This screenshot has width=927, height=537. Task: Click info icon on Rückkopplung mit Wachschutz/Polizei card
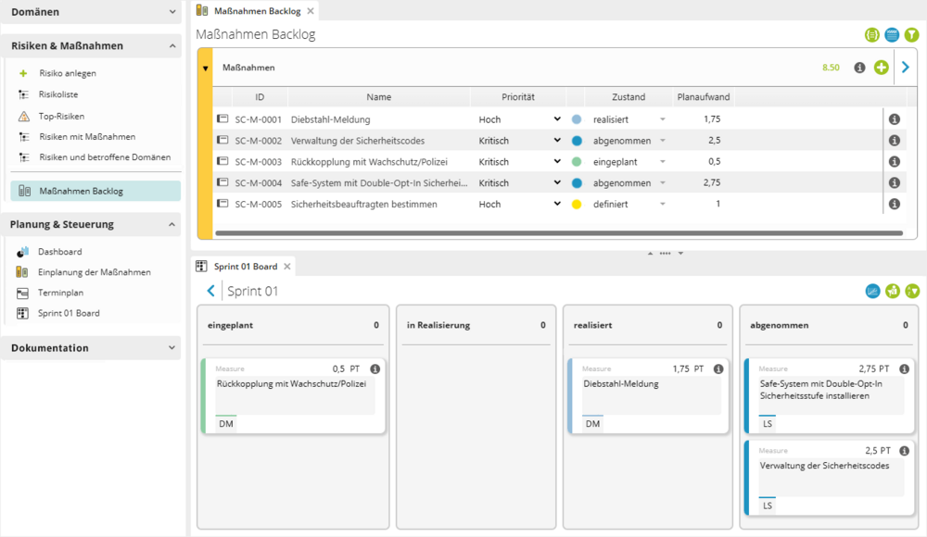[x=375, y=369]
